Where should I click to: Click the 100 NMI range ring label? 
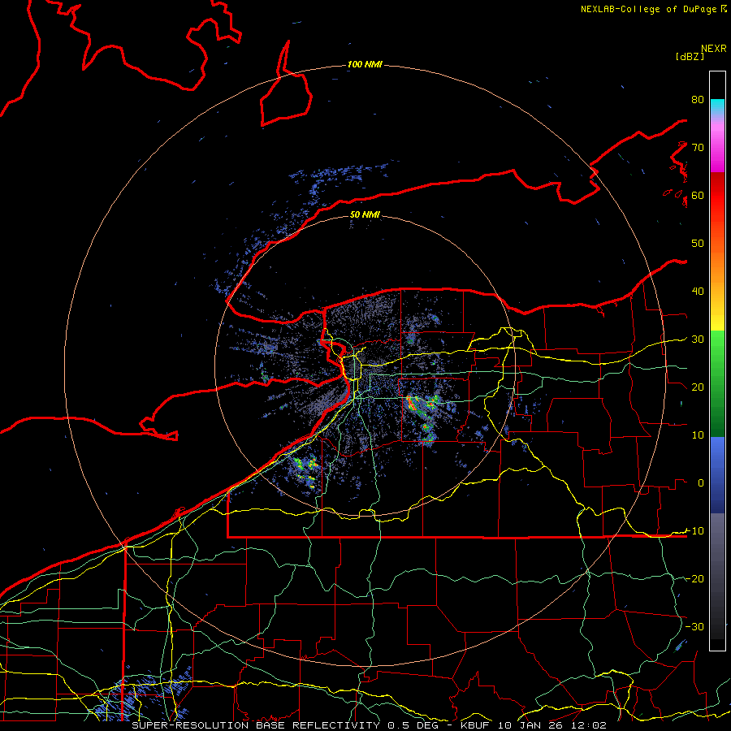coord(365,64)
